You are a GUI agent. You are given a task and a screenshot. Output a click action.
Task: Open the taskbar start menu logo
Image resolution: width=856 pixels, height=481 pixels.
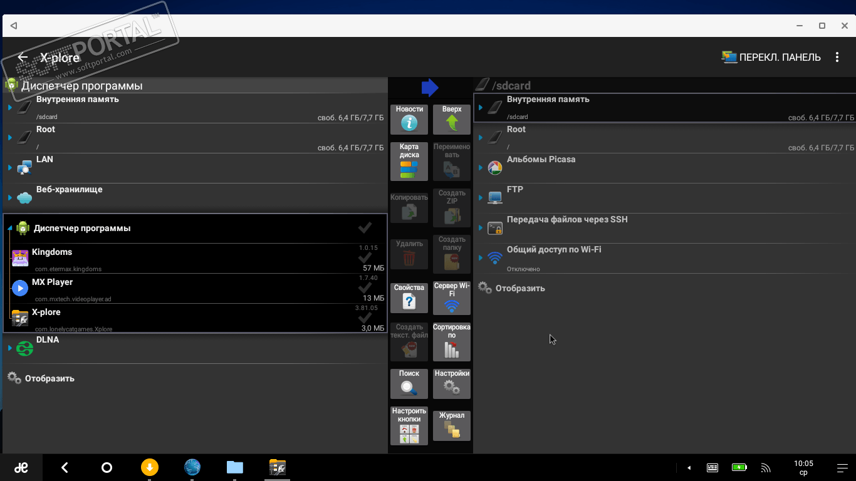click(21, 467)
